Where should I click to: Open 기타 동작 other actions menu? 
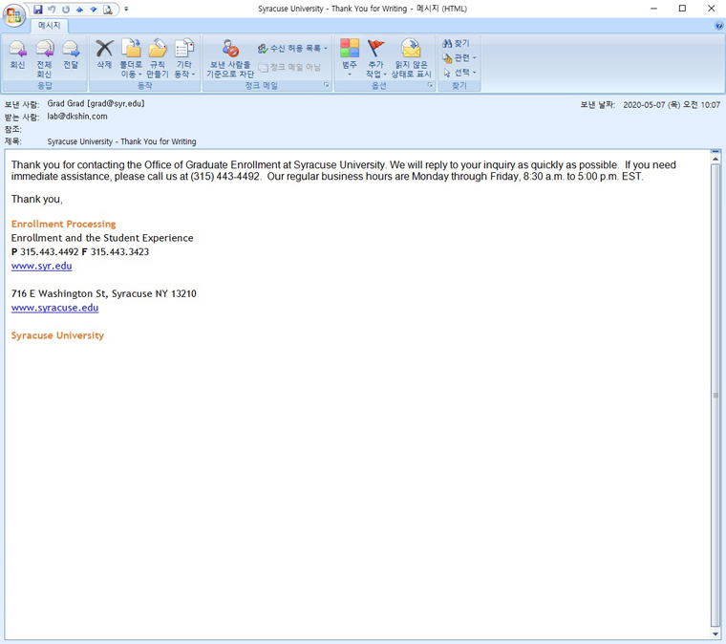(x=184, y=59)
